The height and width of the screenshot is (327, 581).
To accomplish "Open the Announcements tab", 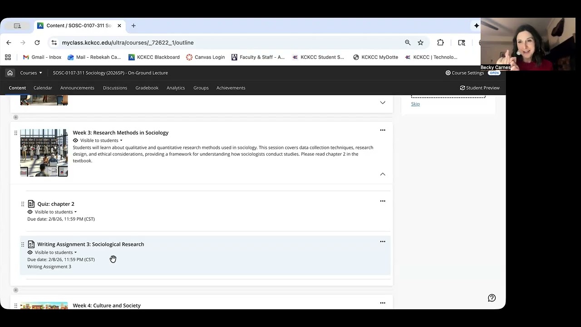I will 77,88.
